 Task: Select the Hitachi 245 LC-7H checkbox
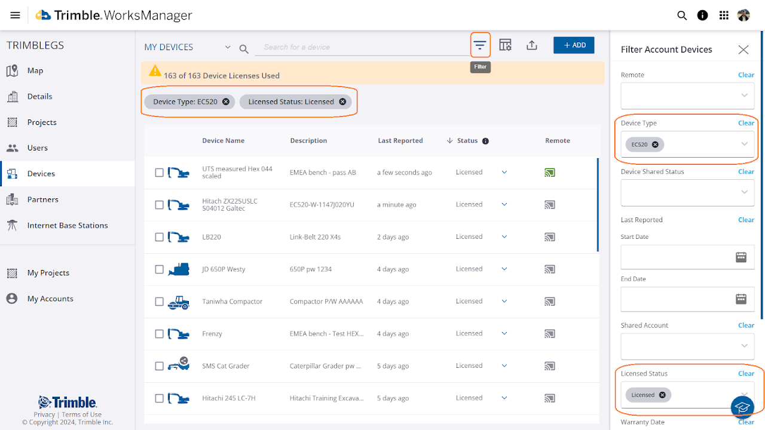[159, 398]
